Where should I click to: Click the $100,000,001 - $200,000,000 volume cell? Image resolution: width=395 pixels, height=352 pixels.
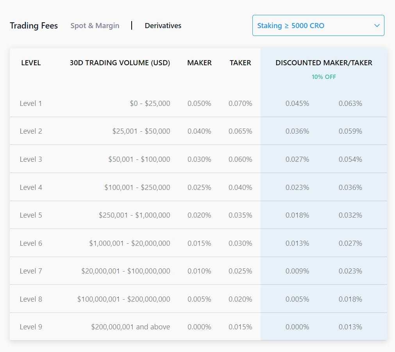[124, 299]
